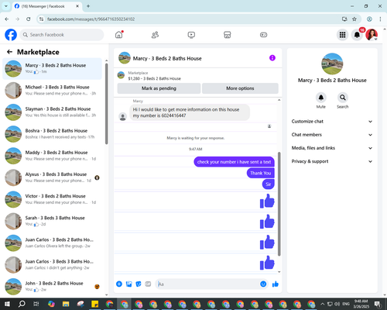Click the Aa message input field
Viewport: 387px width, 310px height.
point(207,284)
